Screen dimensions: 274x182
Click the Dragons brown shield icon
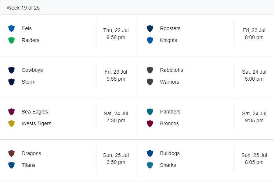click(11, 153)
